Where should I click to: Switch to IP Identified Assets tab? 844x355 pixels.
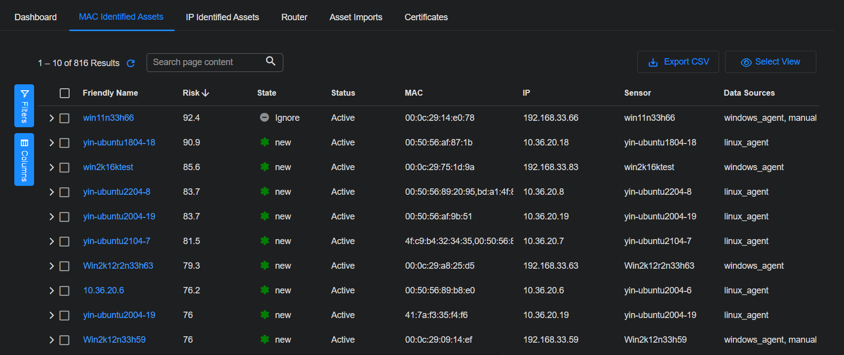(x=222, y=17)
